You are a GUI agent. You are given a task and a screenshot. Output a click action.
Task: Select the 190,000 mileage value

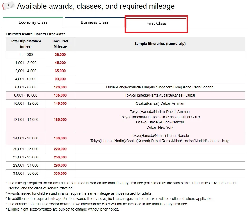(x=60, y=138)
